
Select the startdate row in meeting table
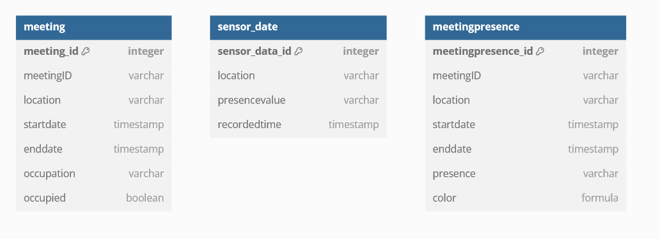point(94,124)
